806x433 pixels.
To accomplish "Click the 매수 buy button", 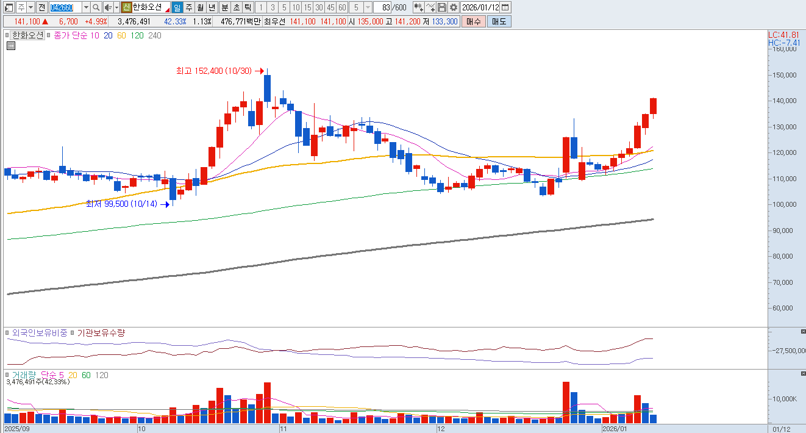I will [473, 21].
